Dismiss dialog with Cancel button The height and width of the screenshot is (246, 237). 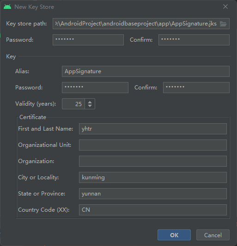point(213,235)
